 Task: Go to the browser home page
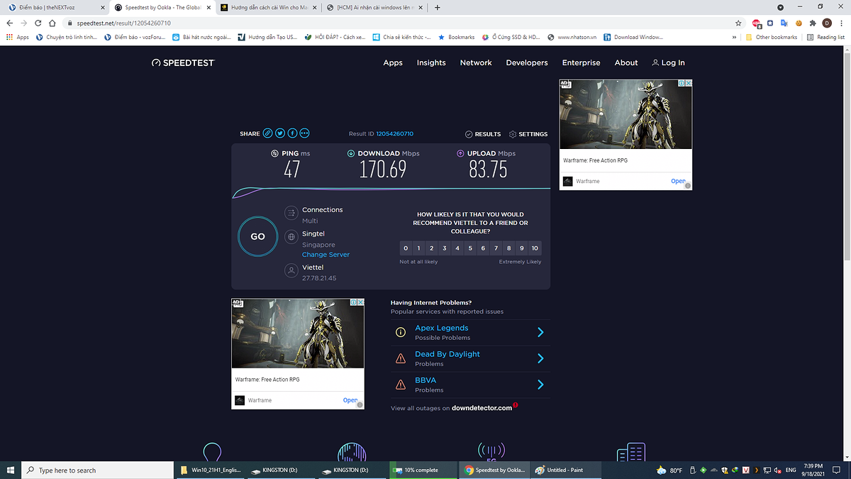point(52,23)
